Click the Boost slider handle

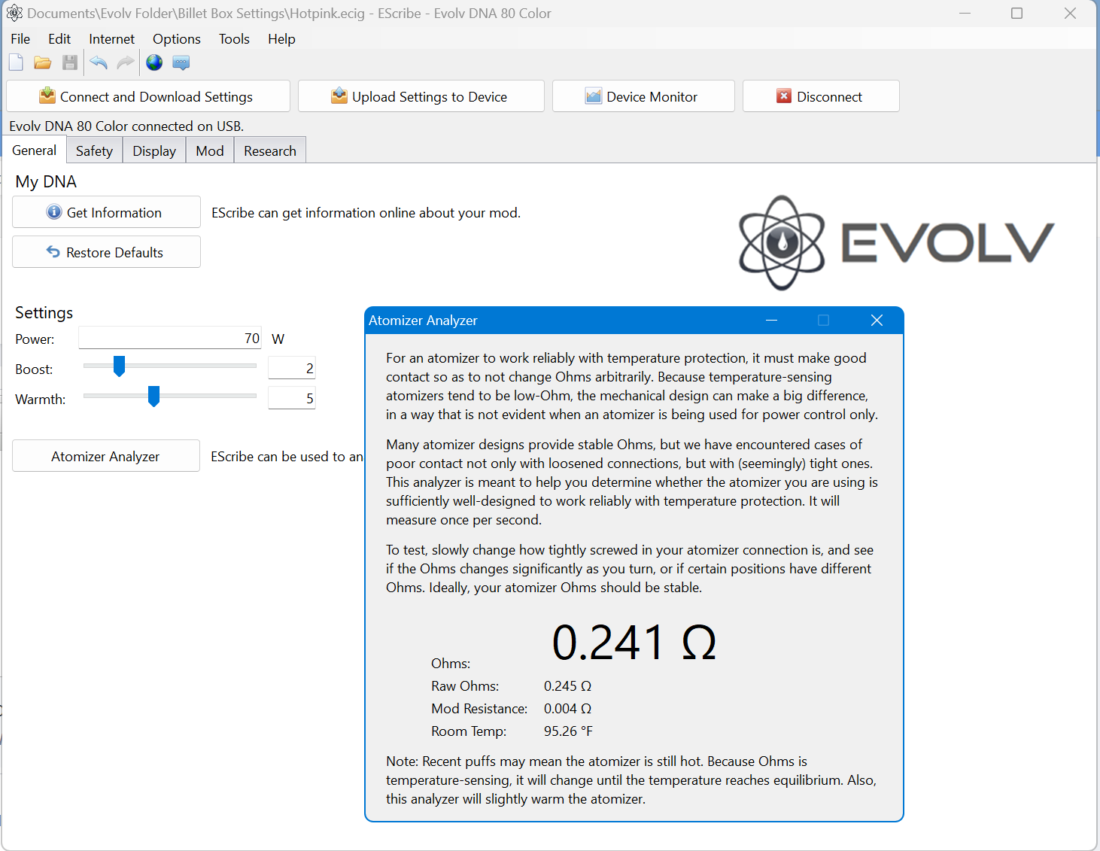pos(119,366)
